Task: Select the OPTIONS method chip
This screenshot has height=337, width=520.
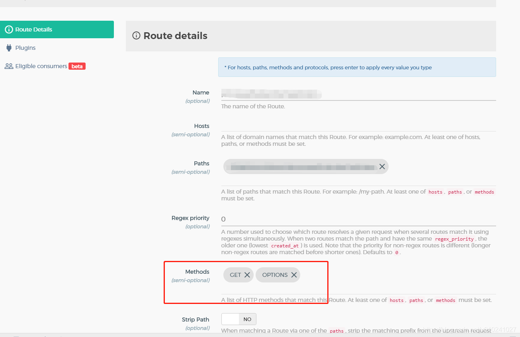Action: pos(275,275)
